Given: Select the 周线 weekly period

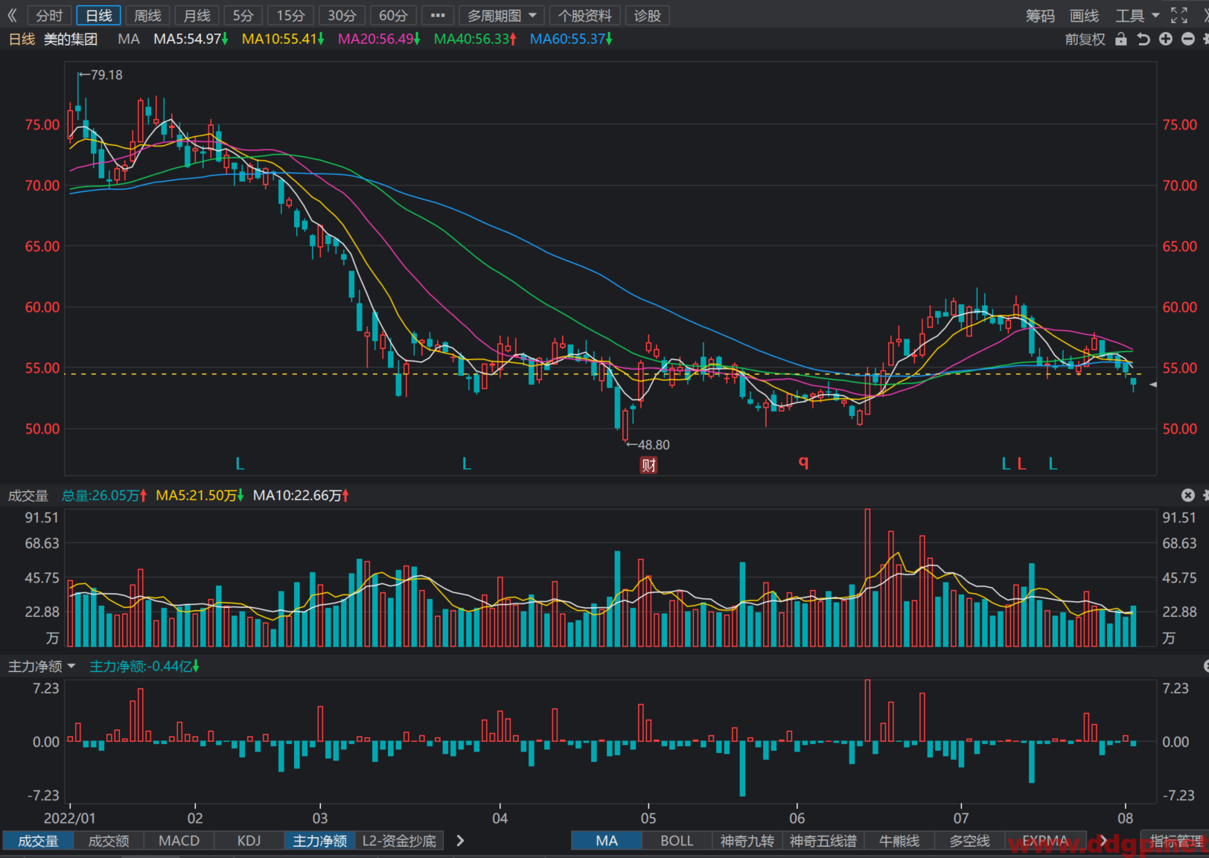Looking at the screenshot, I should click(147, 16).
